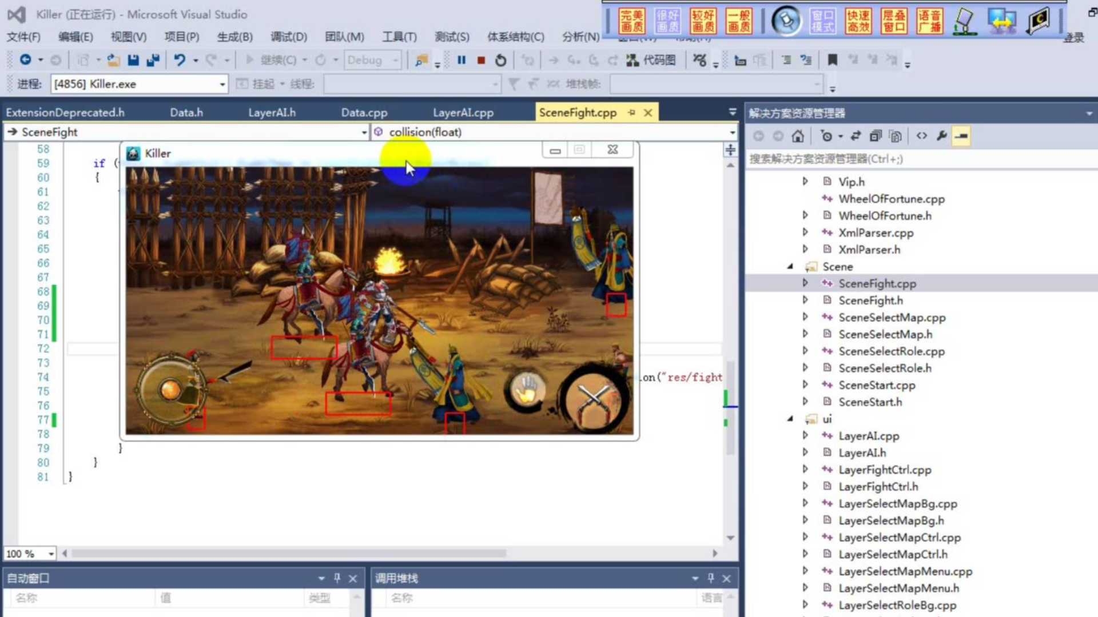Click the Show All Files icon
Image resolution: width=1098 pixels, height=617 pixels.
coord(896,136)
